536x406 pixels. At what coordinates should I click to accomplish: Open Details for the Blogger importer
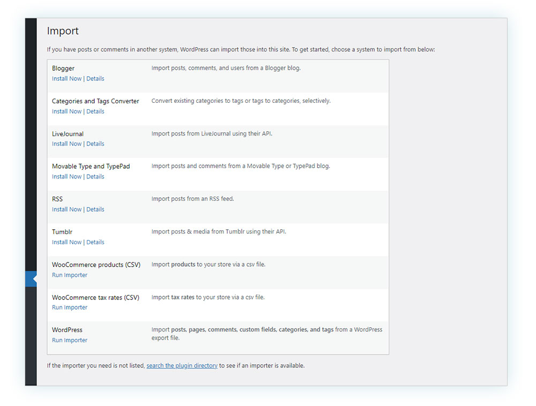coord(95,79)
